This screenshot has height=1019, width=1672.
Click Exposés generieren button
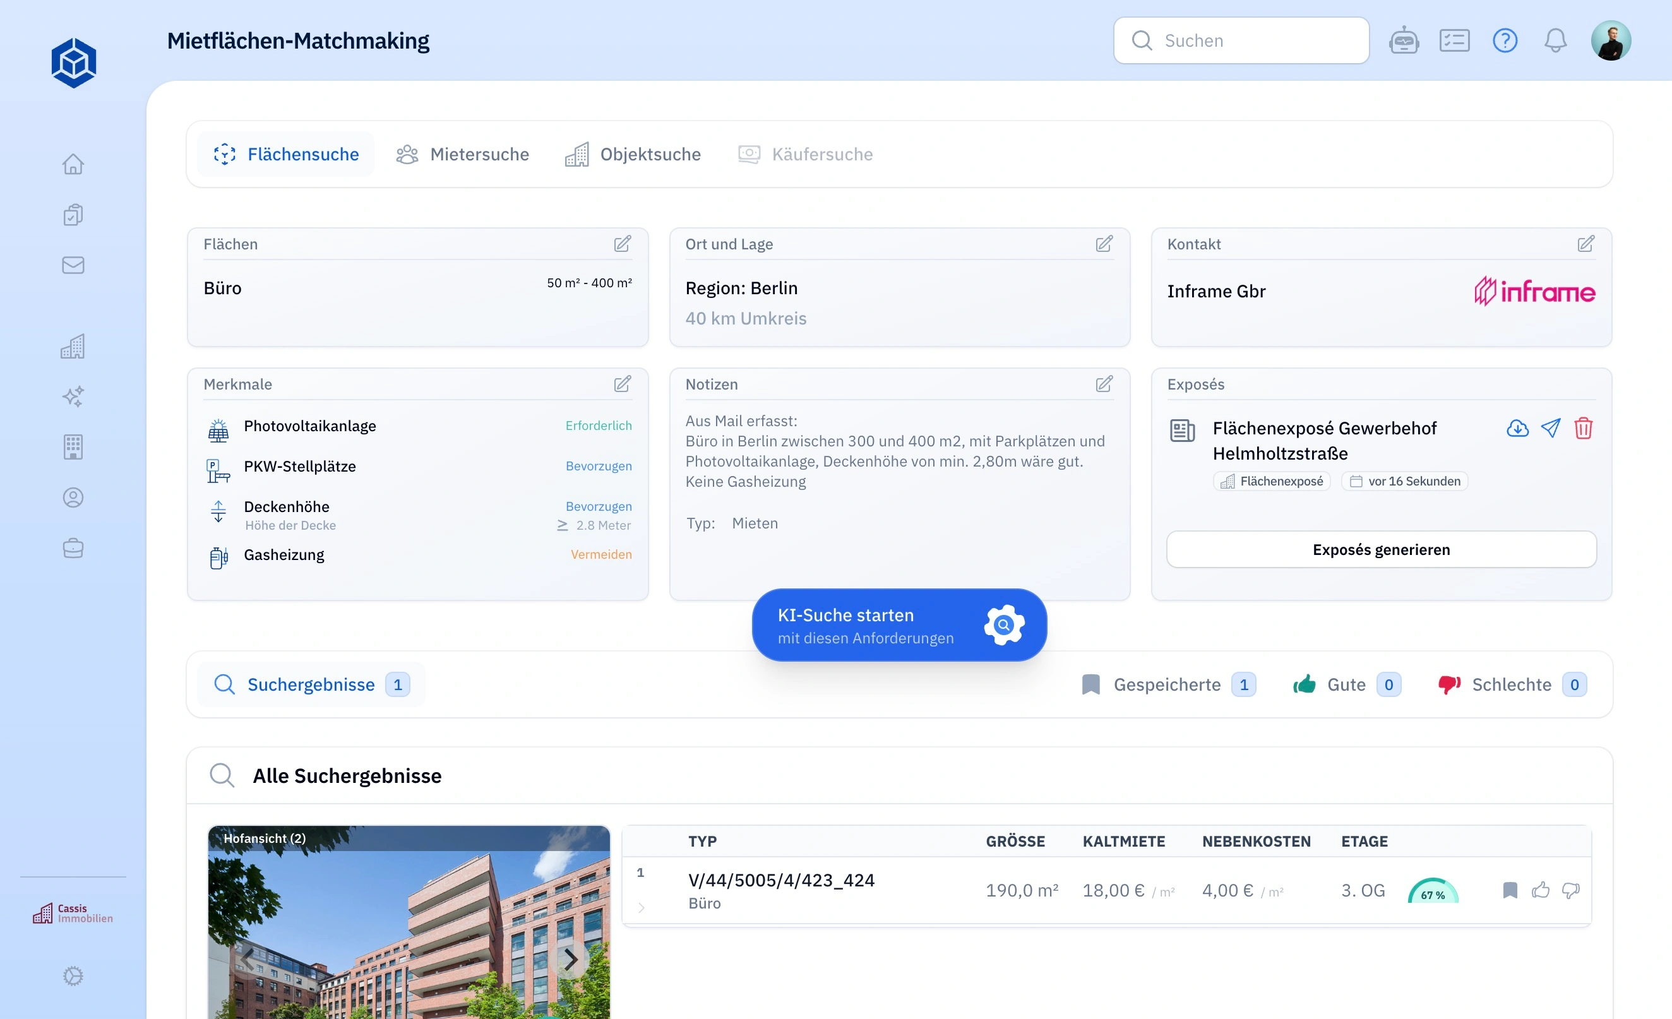tap(1382, 549)
